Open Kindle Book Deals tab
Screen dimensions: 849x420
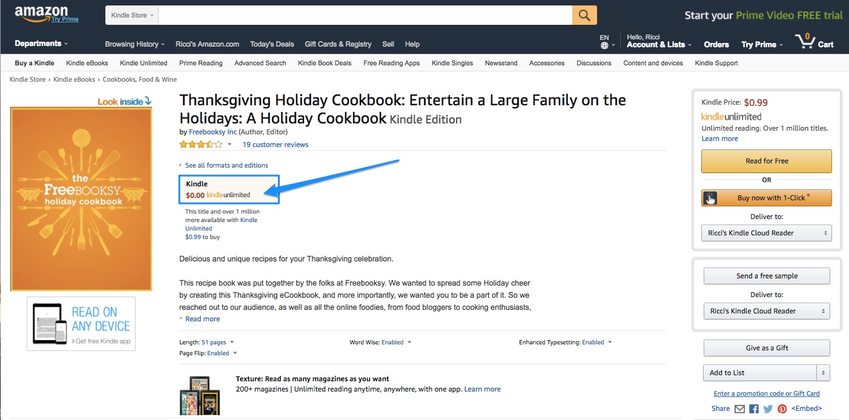[325, 63]
